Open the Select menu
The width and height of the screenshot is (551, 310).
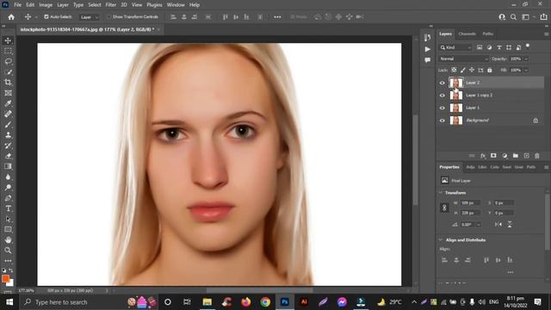(95, 5)
